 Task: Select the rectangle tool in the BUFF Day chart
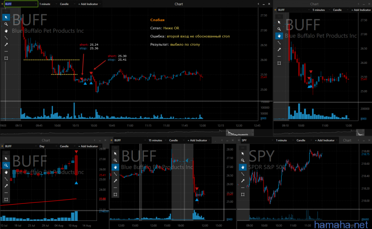pos(6,200)
